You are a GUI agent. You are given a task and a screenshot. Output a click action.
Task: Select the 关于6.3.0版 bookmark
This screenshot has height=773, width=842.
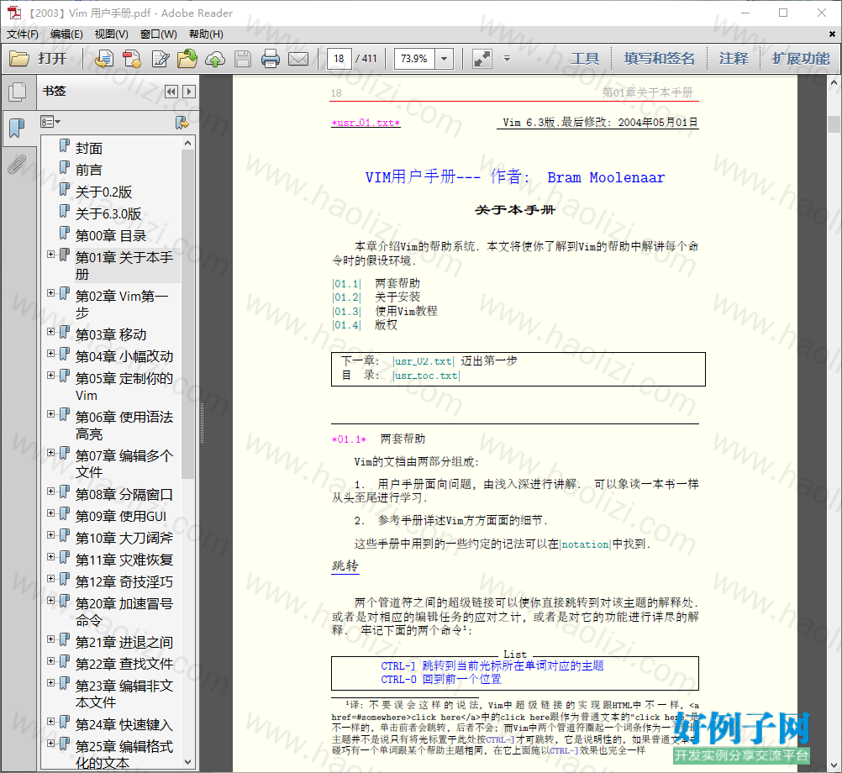(108, 214)
